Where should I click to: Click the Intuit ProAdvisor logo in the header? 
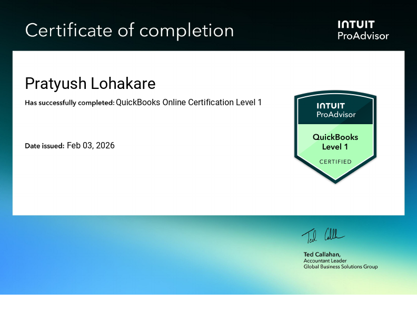[363, 30]
